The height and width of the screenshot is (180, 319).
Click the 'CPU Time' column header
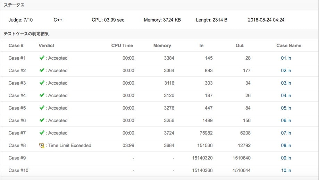(122, 45)
